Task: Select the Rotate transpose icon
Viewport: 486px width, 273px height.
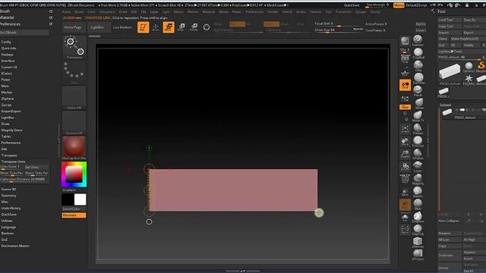Action: [194, 27]
